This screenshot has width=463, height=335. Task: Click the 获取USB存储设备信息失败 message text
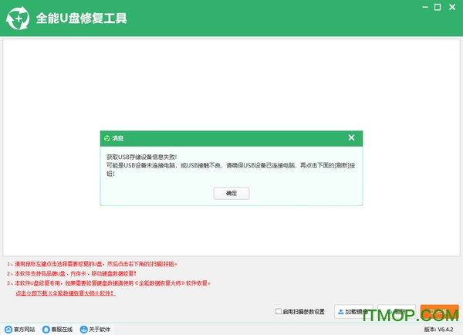[x=141, y=157]
